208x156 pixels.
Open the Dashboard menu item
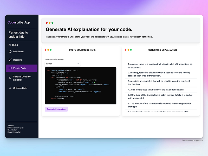[22, 51]
